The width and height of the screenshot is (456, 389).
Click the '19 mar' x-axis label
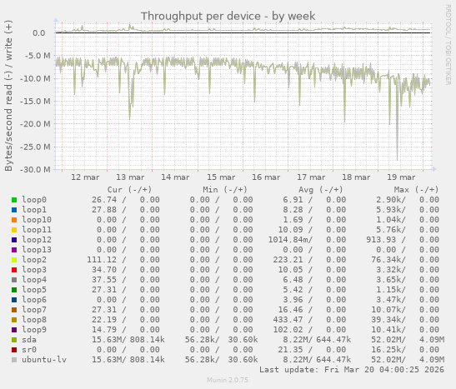pos(401,177)
